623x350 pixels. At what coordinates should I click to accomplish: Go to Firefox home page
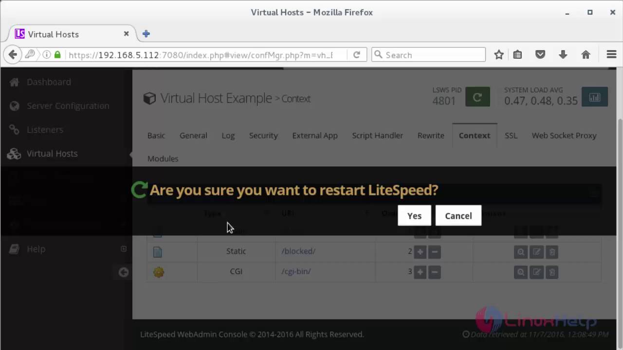point(586,55)
